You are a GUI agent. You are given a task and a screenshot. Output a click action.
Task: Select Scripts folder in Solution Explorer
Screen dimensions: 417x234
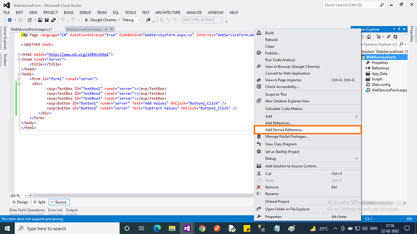[377, 79]
